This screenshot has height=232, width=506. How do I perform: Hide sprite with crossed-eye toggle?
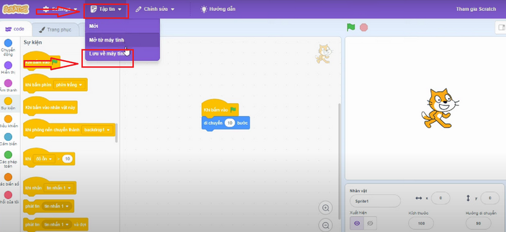point(370,223)
